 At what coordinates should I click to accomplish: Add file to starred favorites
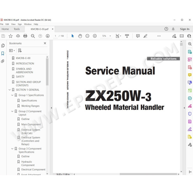10,36
